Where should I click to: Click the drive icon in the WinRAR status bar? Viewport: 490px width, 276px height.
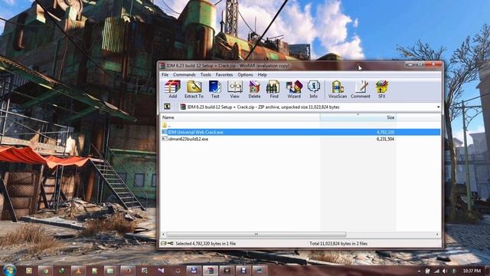pyautogui.click(x=163, y=243)
